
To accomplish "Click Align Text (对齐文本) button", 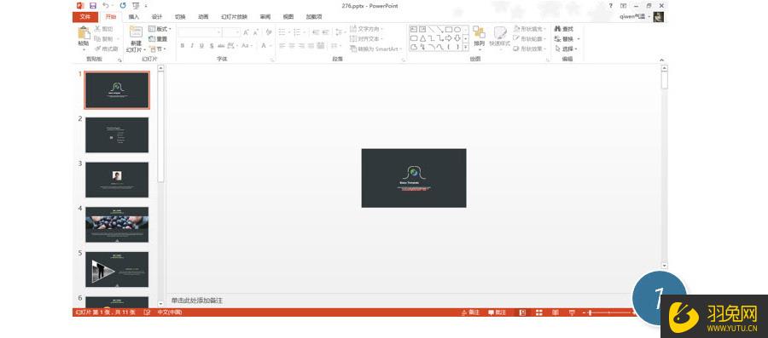I will tap(367, 39).
